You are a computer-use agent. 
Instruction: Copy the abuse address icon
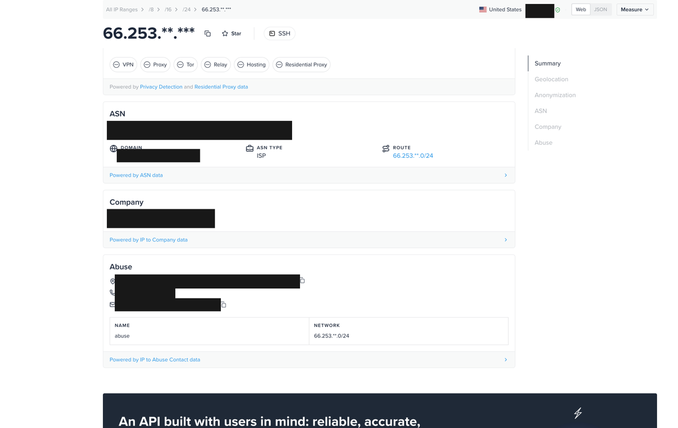click(x=302, y=280)
